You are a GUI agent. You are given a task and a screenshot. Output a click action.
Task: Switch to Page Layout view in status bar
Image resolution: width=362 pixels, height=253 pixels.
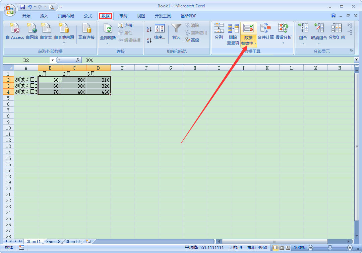pos(282,248)
